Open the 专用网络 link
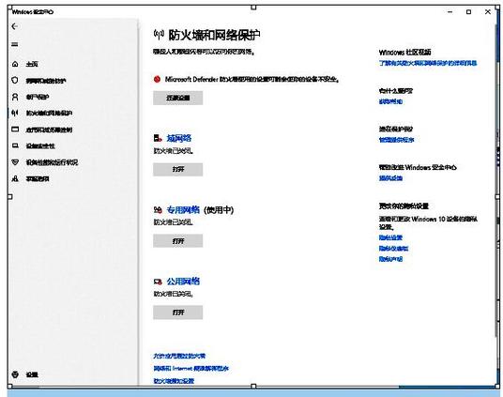The height and width of the screenshot is (397, 503). coord(183,210)
